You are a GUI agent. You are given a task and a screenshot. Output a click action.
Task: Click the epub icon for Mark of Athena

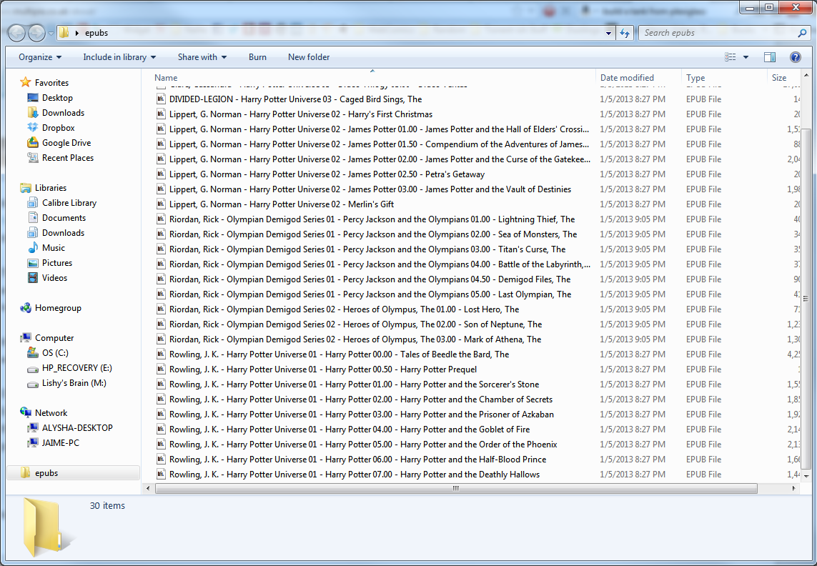[x=161, y=339]
